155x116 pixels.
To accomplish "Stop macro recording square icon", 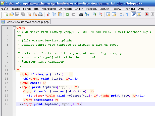I will (x=153, y=14).
